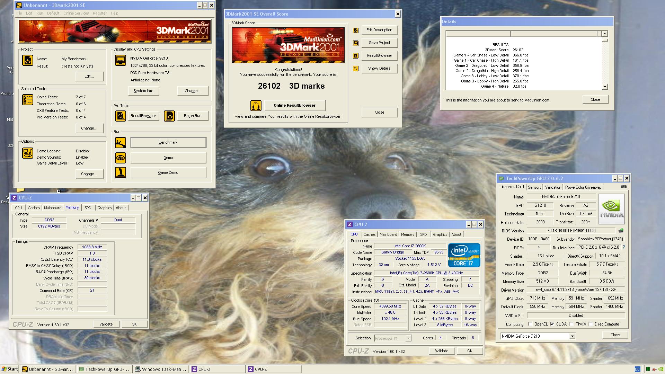This screenshot has width=665, height=374.
Task: Click the Details list up scroll arrow
Action: point(605,34)
